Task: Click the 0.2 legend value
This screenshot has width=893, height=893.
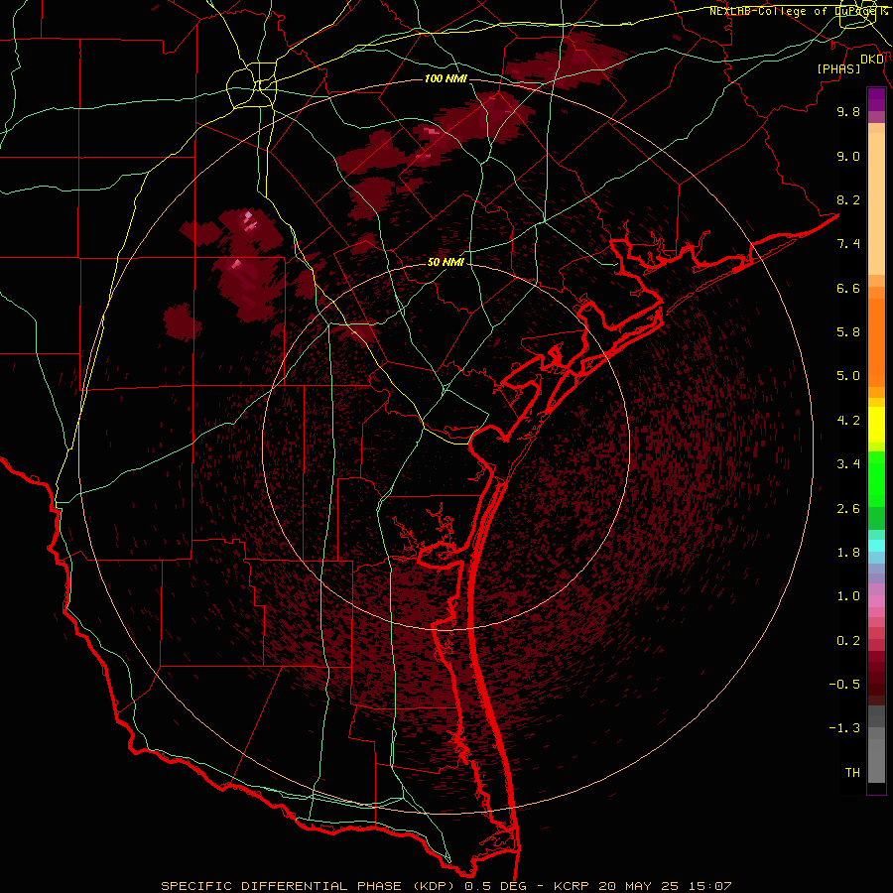Action: point(848,641)
